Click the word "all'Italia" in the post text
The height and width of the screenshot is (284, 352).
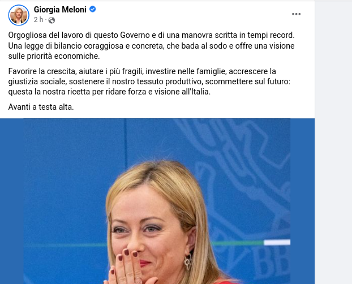point(196,92)
